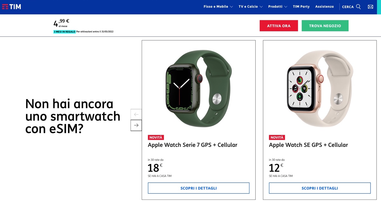The image size is (381, 203).
Task: Expand the Fisso e Mobile menu
Action: (218, 7)
